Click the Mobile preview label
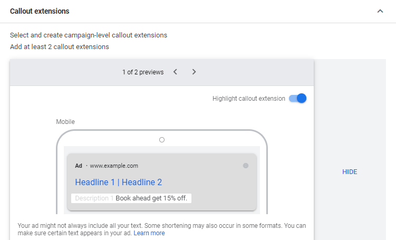This screenshot has width=396, height=240. 65,122
